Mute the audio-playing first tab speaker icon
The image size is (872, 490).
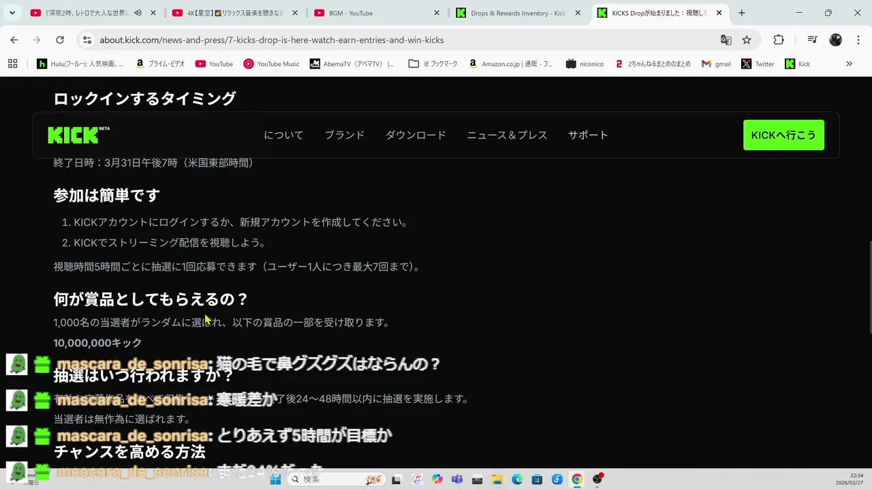coord(138,13)
